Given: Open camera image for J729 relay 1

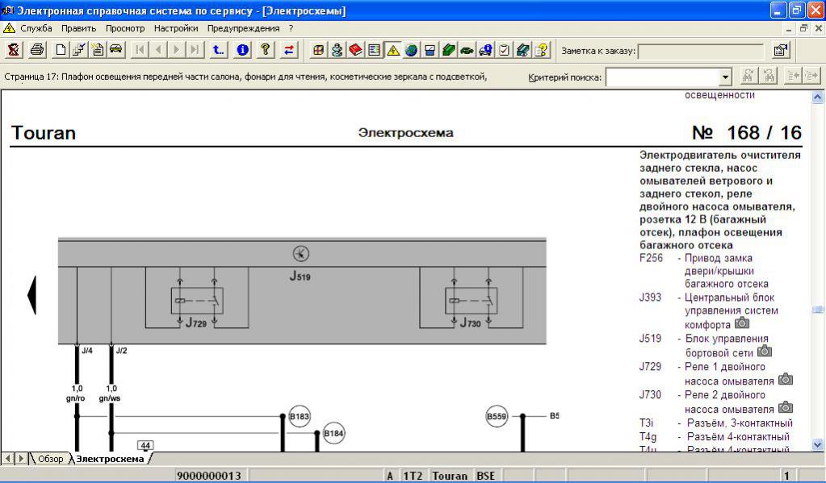Looking at the screenshot, I should pos(786,378).
